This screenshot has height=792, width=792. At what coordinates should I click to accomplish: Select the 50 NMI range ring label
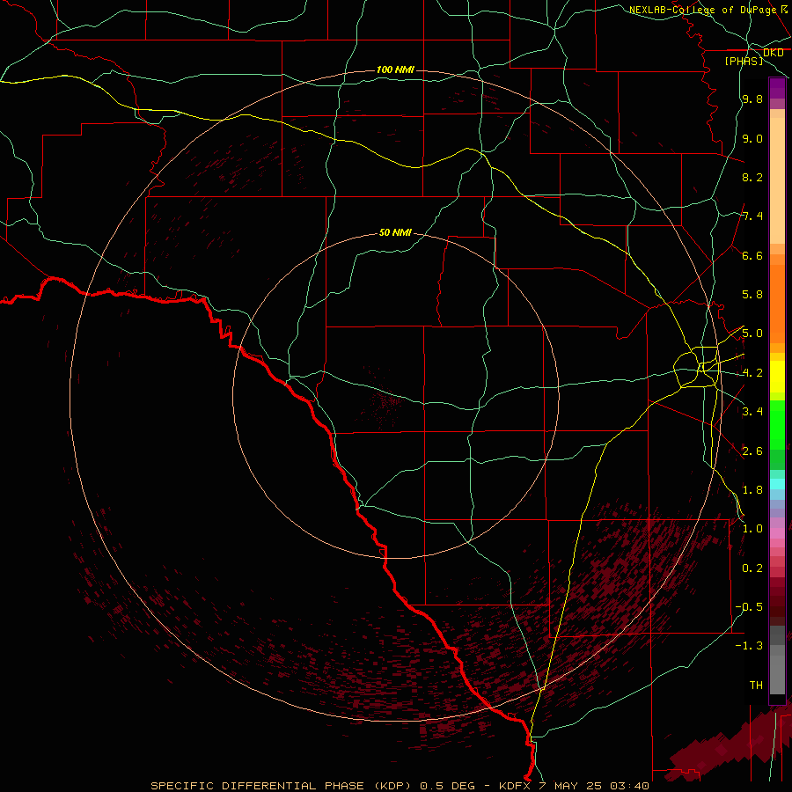coord(395,232)
